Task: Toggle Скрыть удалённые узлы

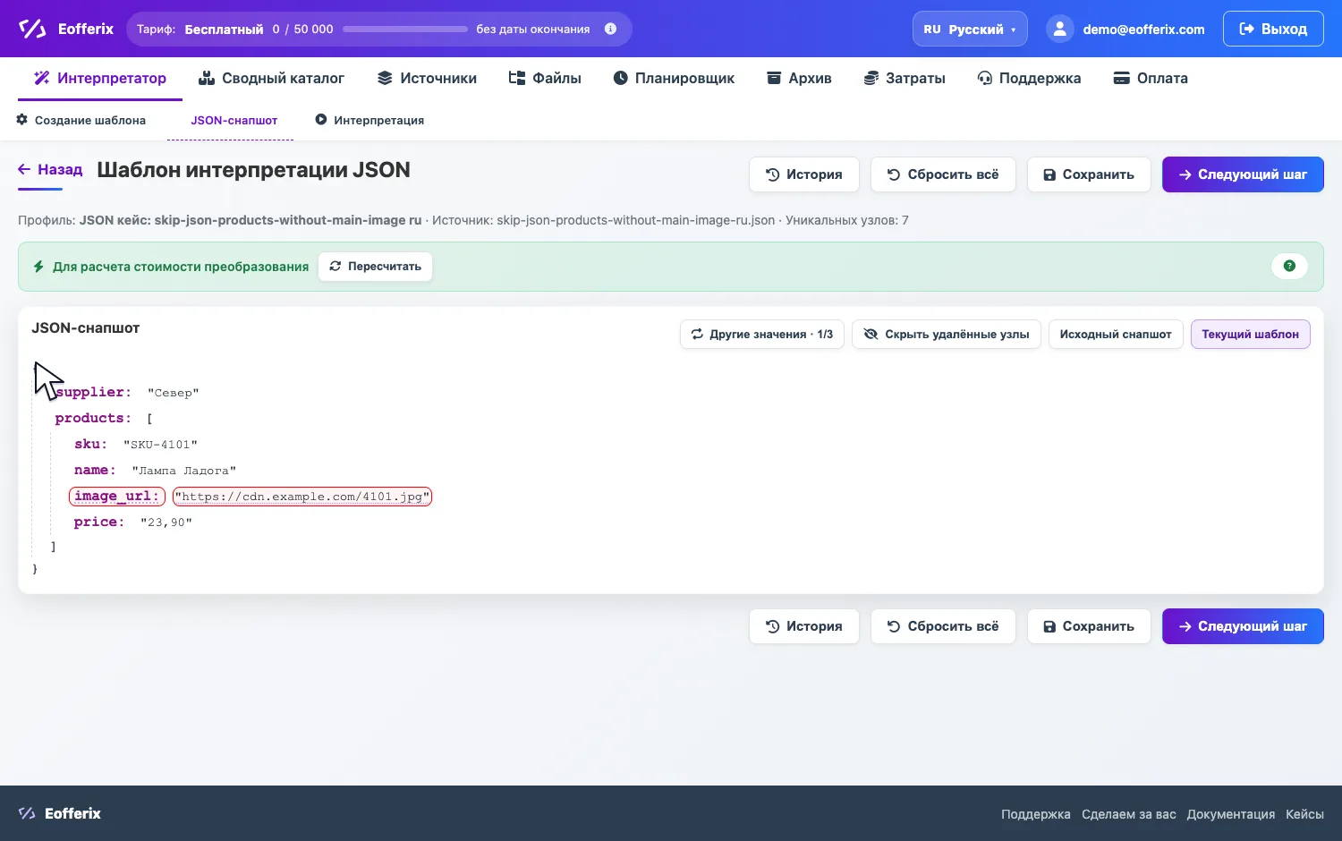Action: coord(947,335)
